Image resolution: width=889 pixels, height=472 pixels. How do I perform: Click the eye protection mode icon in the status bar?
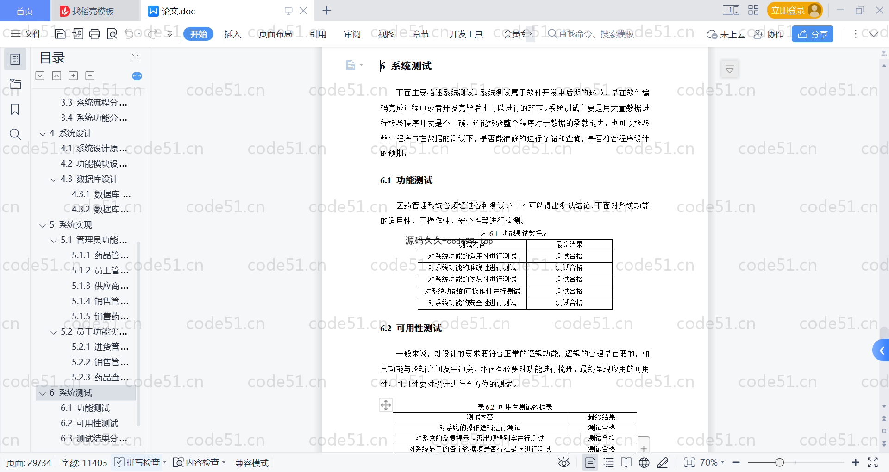click(x=563, y=462)
